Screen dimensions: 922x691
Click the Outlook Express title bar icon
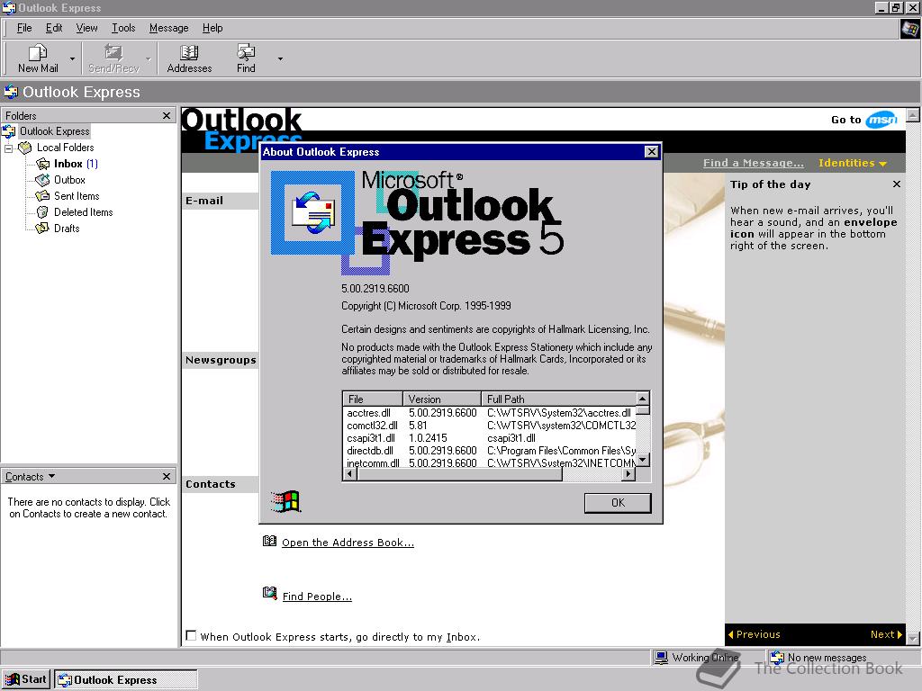pos(9,7)
